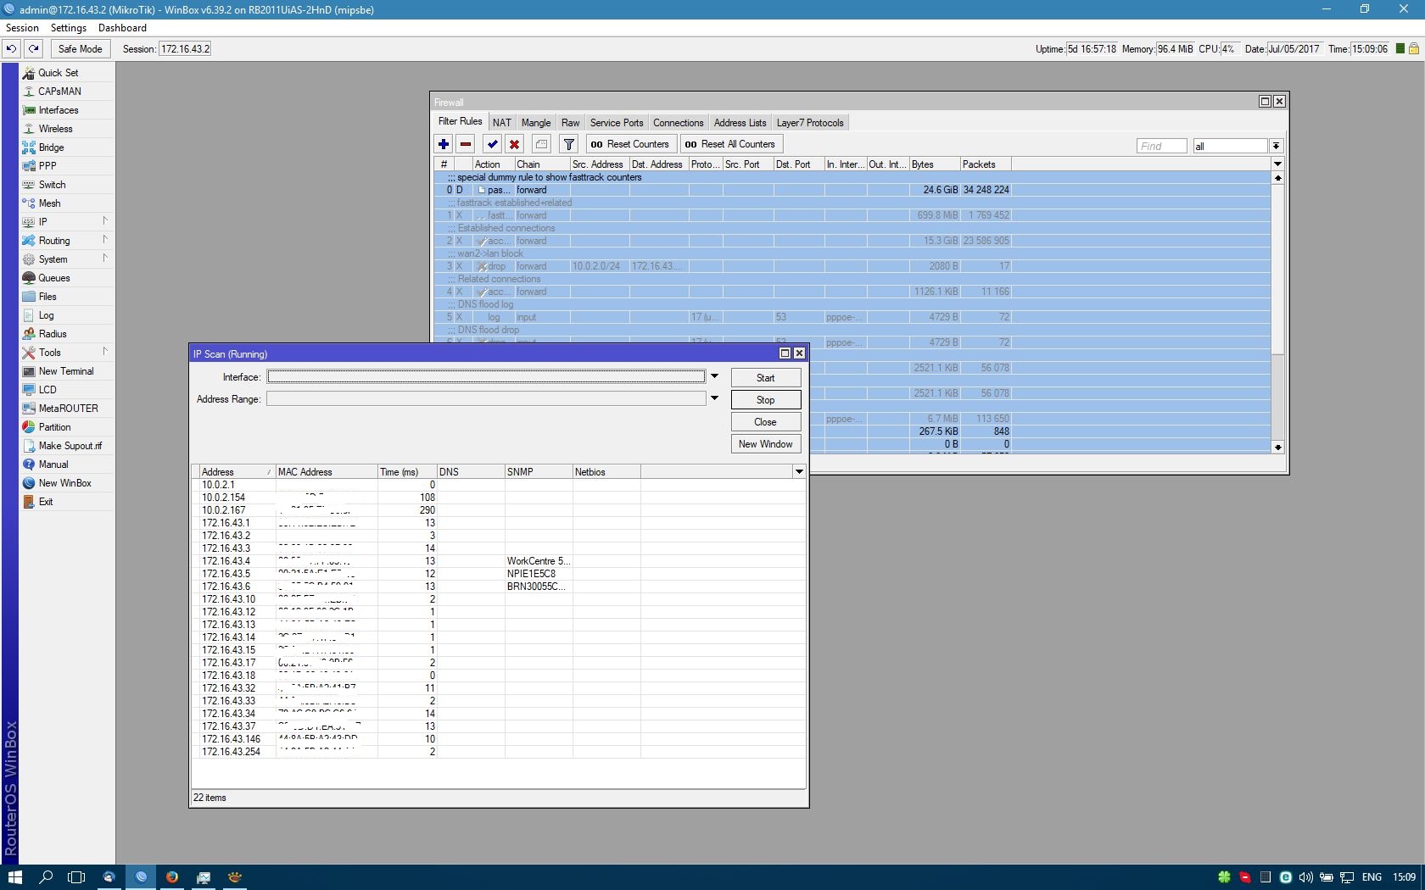
Task: Open the taskbar search
Action: point(46,877)
